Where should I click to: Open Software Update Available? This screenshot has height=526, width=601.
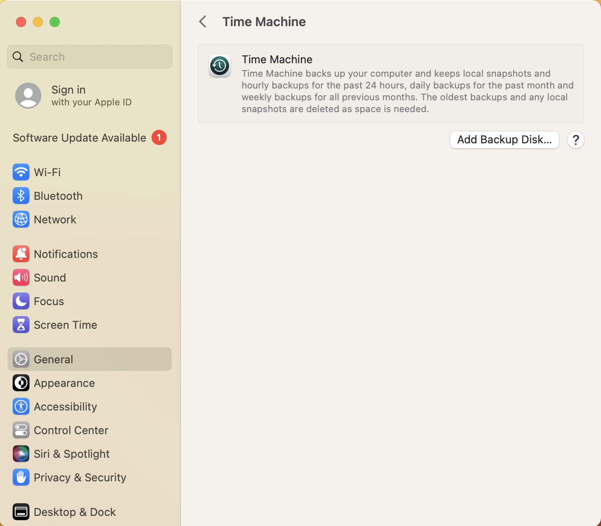pyautogui.click(x=79, y=137)
